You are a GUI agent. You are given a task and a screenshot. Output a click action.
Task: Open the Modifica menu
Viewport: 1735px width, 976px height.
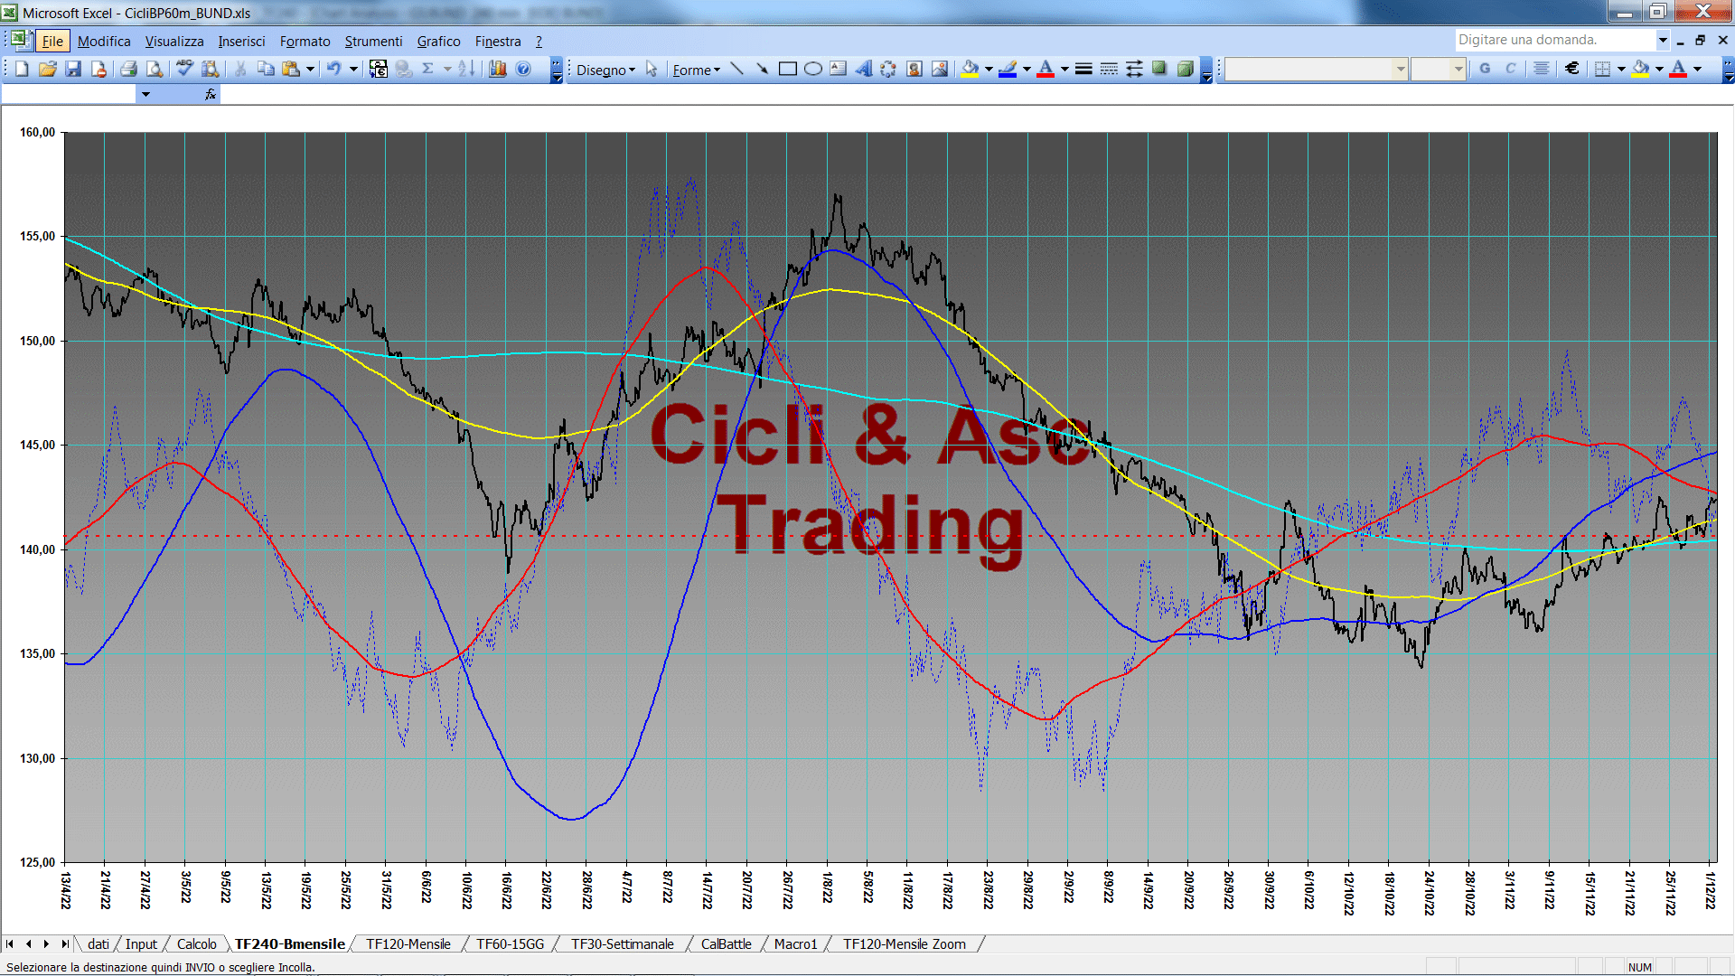(x=104, y=42)
